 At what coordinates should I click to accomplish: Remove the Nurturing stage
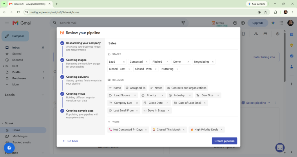pyautogui.click(x=178, y=69)
